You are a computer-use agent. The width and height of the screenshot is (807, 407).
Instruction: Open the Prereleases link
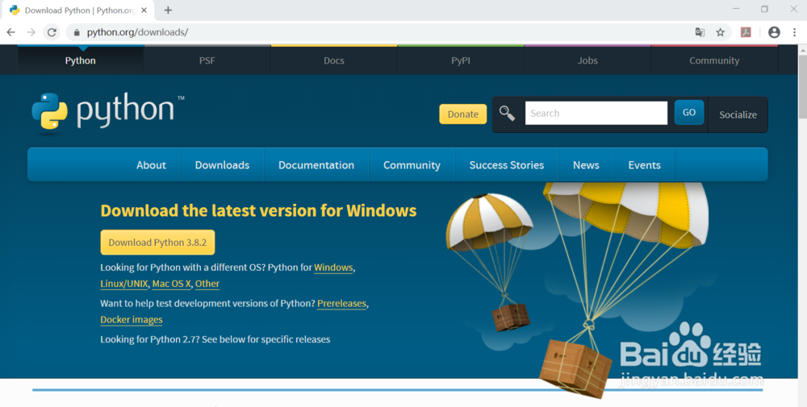click(341, 304)
